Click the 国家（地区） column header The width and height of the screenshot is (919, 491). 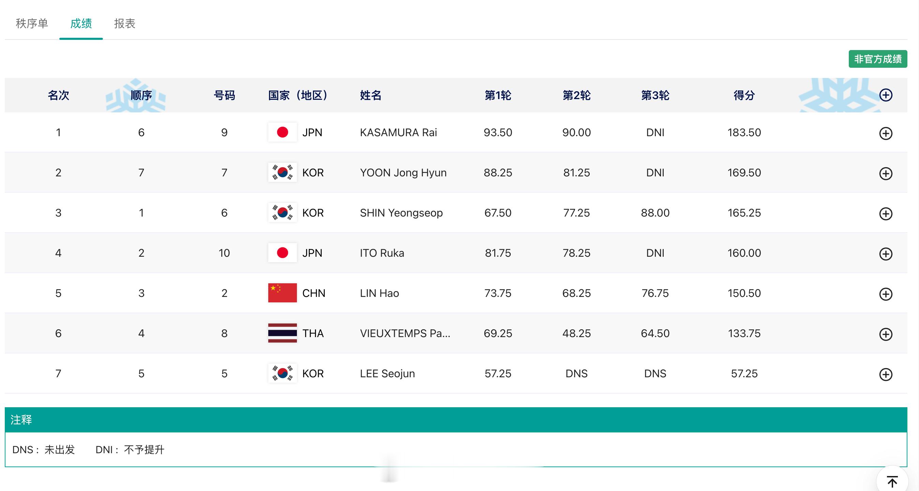[298, 95]
